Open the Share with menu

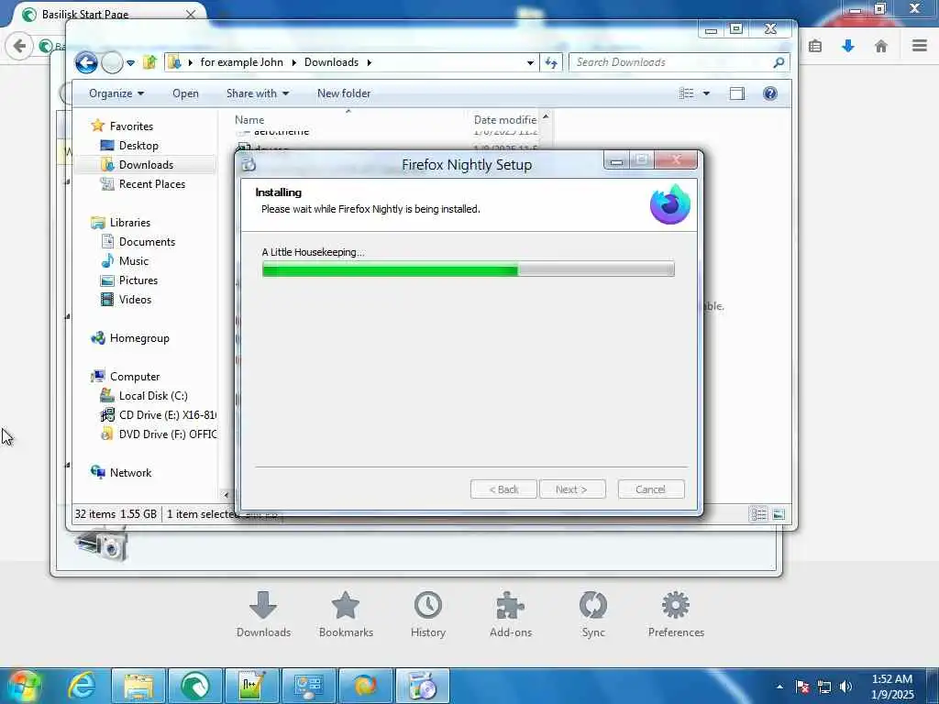[258, 93]
